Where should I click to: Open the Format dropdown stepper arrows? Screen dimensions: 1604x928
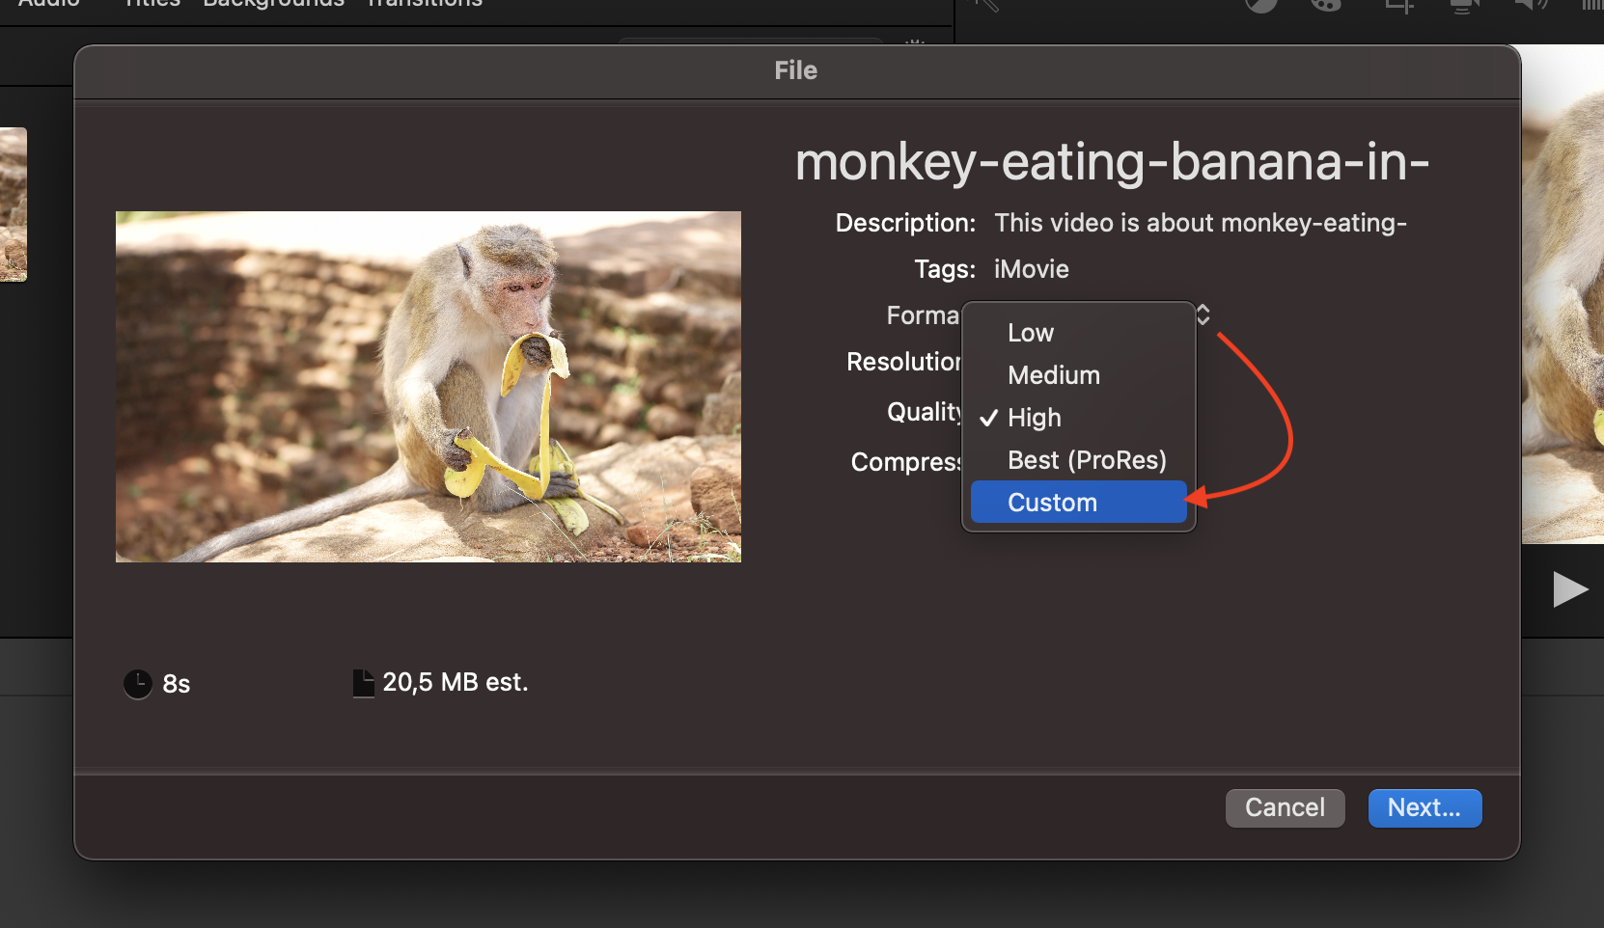(x=1203, y=314)
